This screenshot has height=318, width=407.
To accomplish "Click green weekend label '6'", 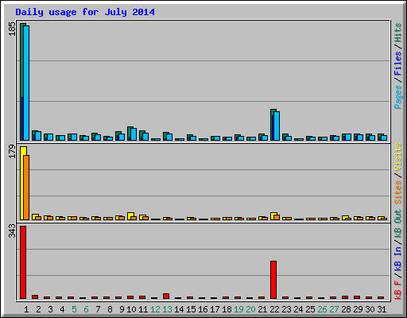I will coord(86,309).
